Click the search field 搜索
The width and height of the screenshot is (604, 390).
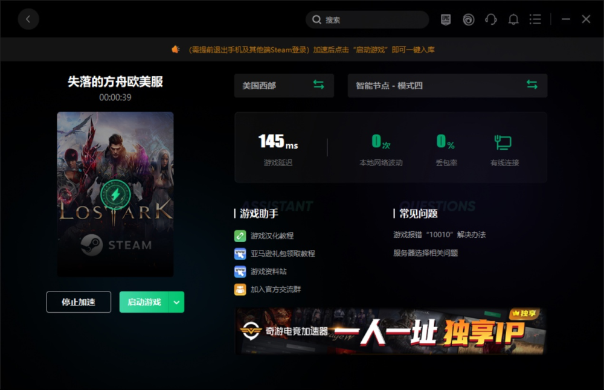367,20
